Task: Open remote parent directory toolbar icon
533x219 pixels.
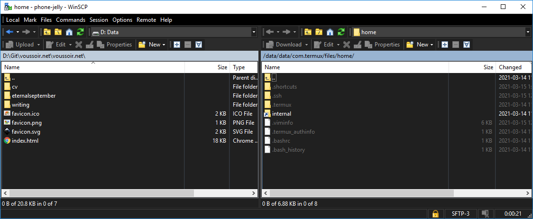Action: 308,32
